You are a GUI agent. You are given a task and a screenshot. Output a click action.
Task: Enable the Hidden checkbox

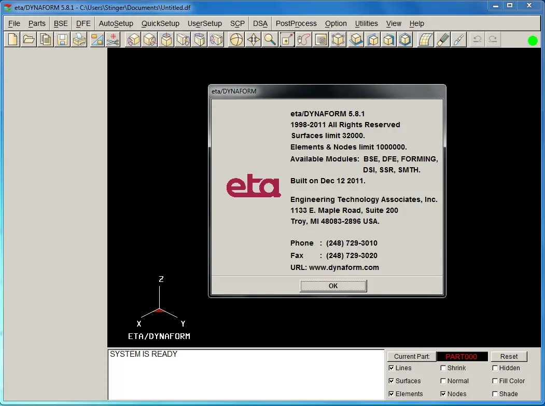[x=495, y=368]
